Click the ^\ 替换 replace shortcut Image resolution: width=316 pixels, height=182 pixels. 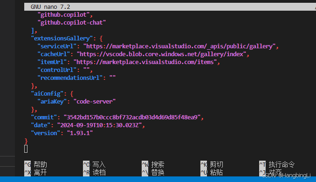click(x=153, y=172)
